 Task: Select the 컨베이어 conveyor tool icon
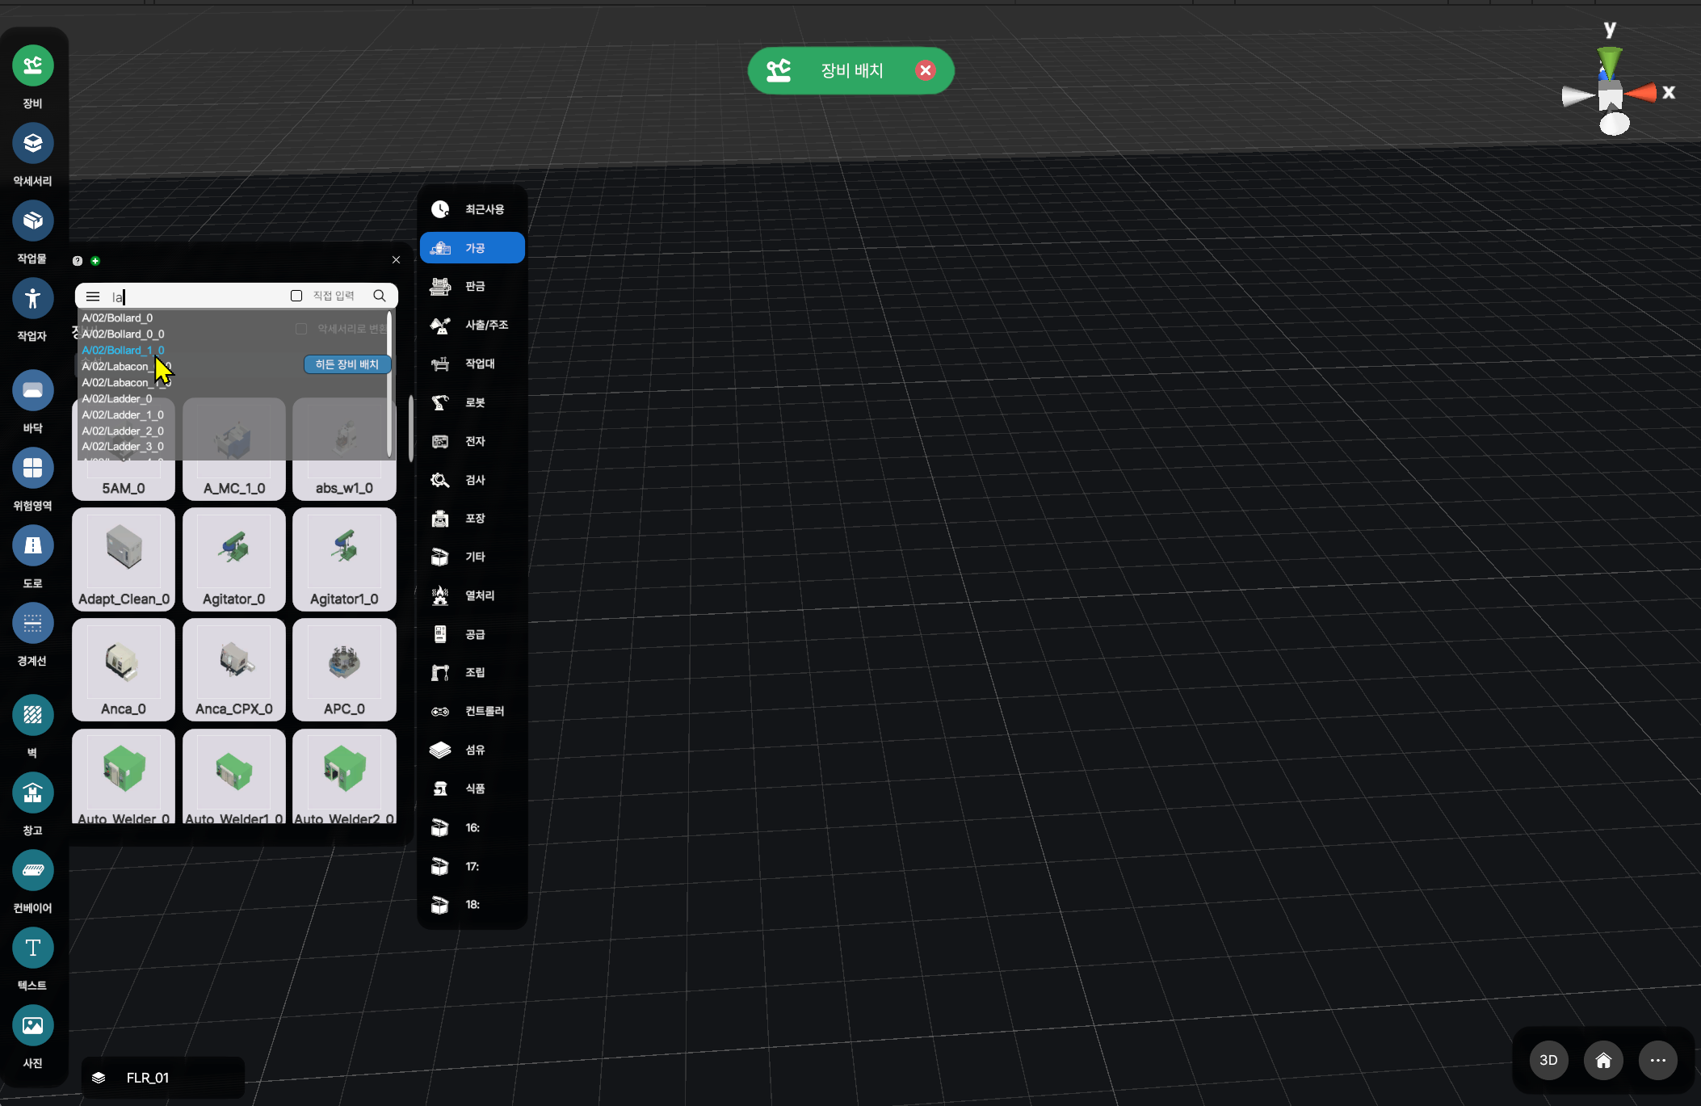click(x=32, y=871)
